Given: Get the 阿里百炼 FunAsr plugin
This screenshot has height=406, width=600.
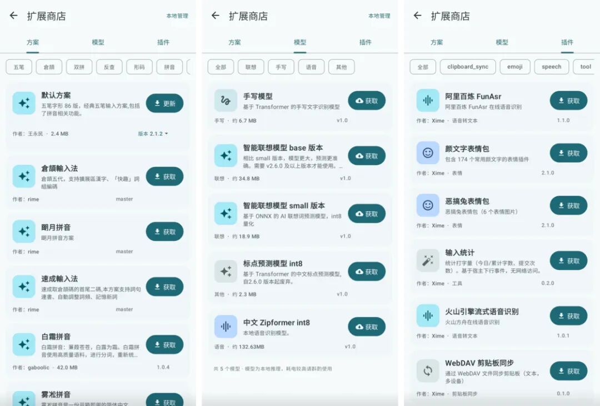Looking at the screenshot, I should [569, 101].
